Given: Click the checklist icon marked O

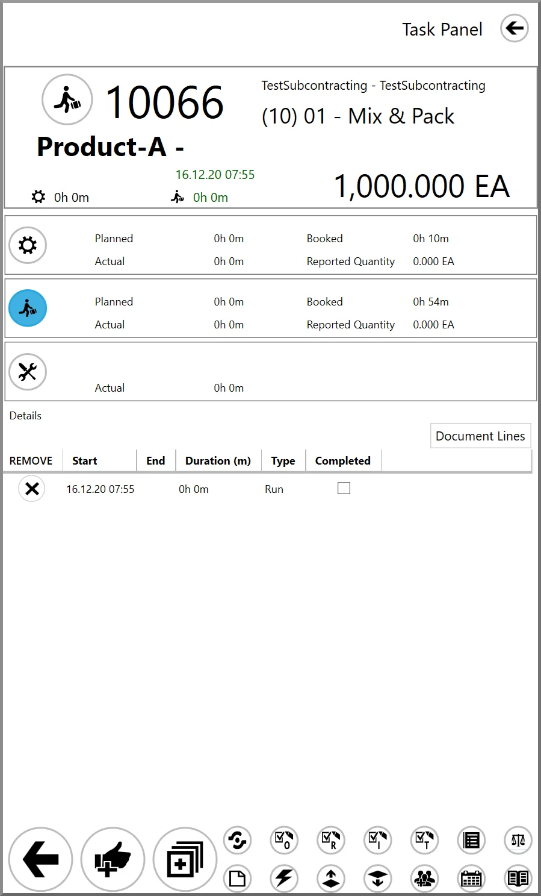Looking at the screenshot, I should click(x=284, y=840).
